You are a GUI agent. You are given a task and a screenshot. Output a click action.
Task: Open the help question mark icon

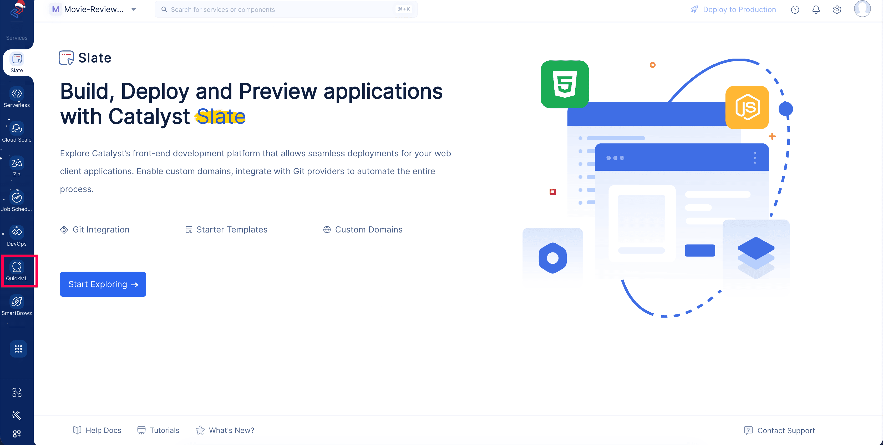click(795, 9)
